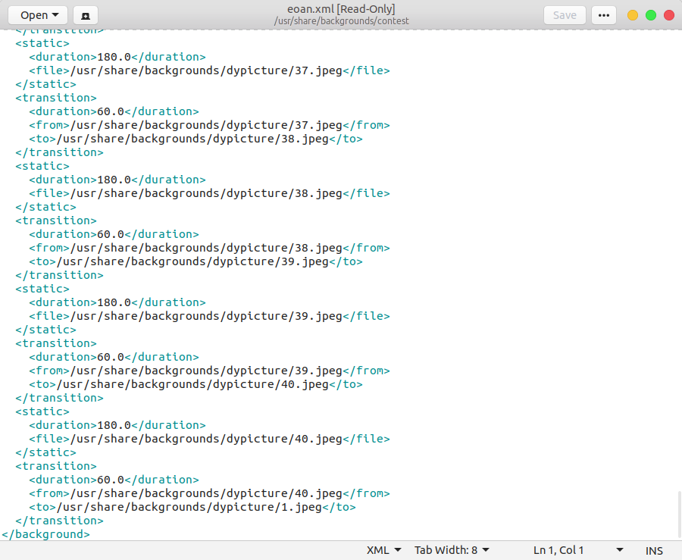Image resolution: width=682 pixels, height=560 pixels.
Task: Expand the Open recent files dropdown arrow
Action: tap(55, 15)
